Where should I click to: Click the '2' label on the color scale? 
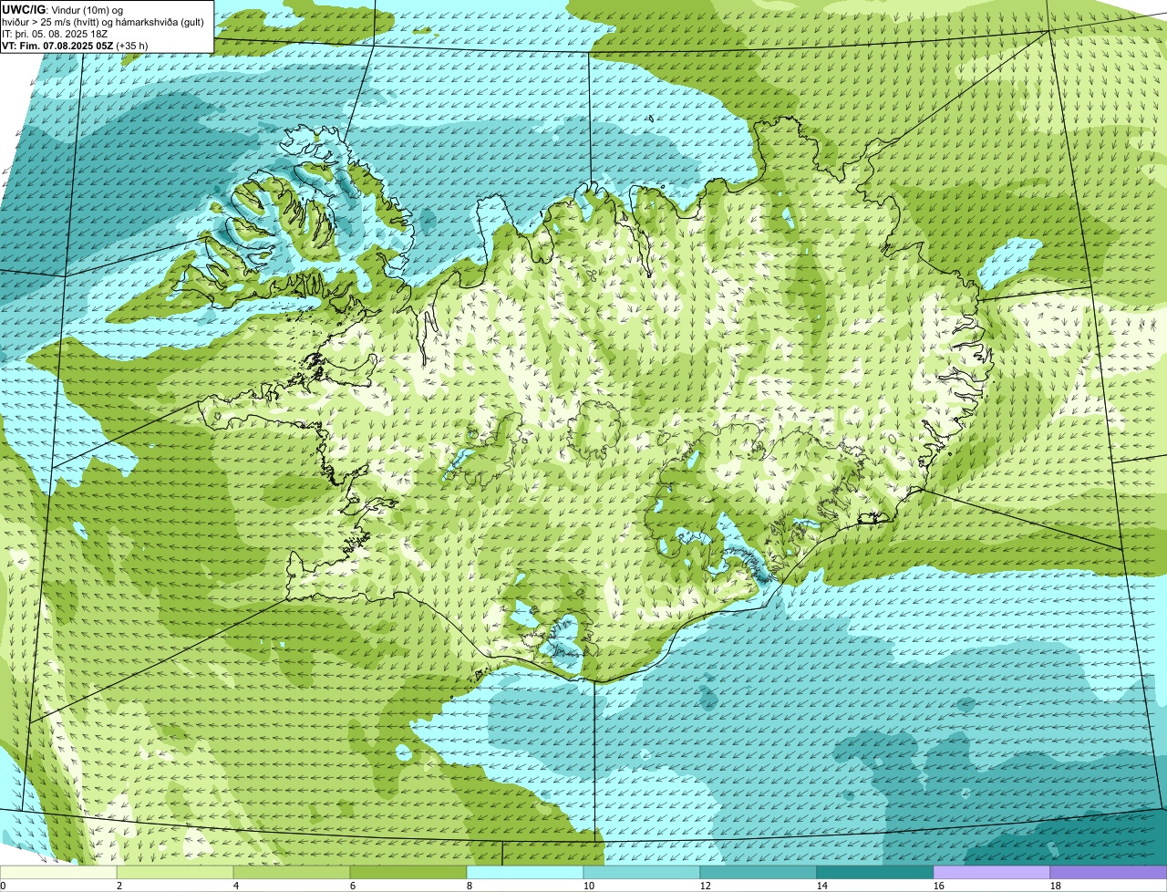[119, 886]
